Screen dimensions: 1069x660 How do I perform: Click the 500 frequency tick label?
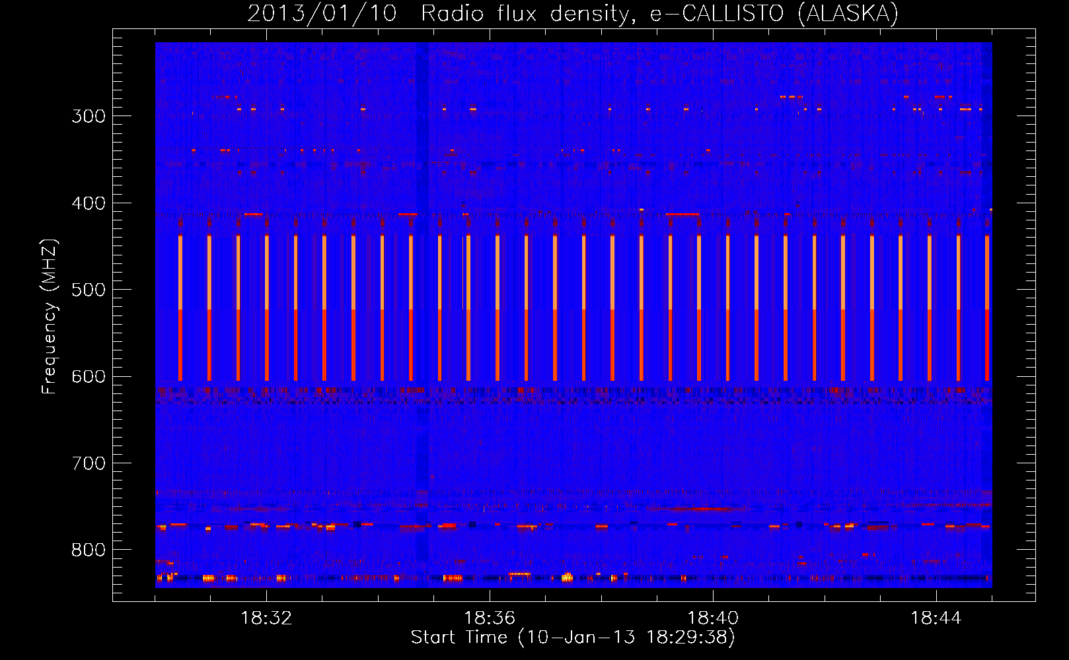[89, 290]
